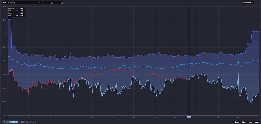The height and width of the screenshot is (124, 261).
Task: Open the E/W Gas series list icon
Action: pos(39,3)
